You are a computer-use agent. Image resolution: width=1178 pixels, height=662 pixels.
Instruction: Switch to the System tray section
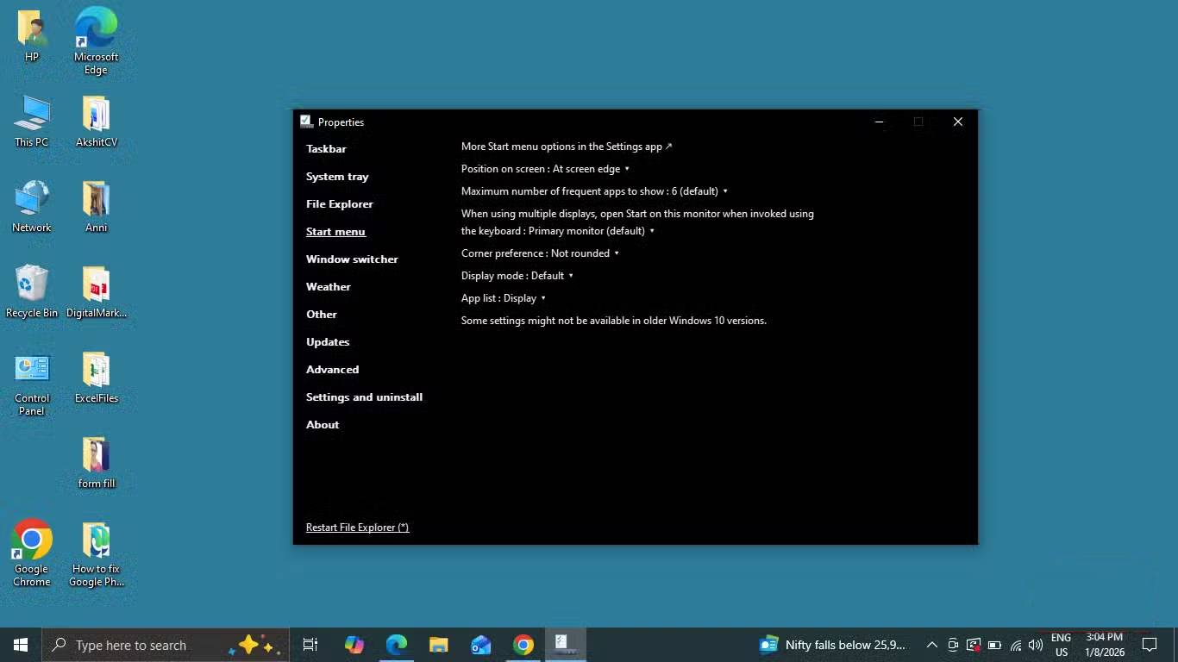point(337,177)
